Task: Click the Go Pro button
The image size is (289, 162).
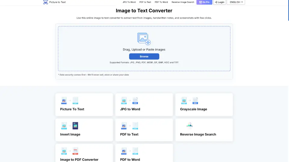Action: tap(204, 2)
